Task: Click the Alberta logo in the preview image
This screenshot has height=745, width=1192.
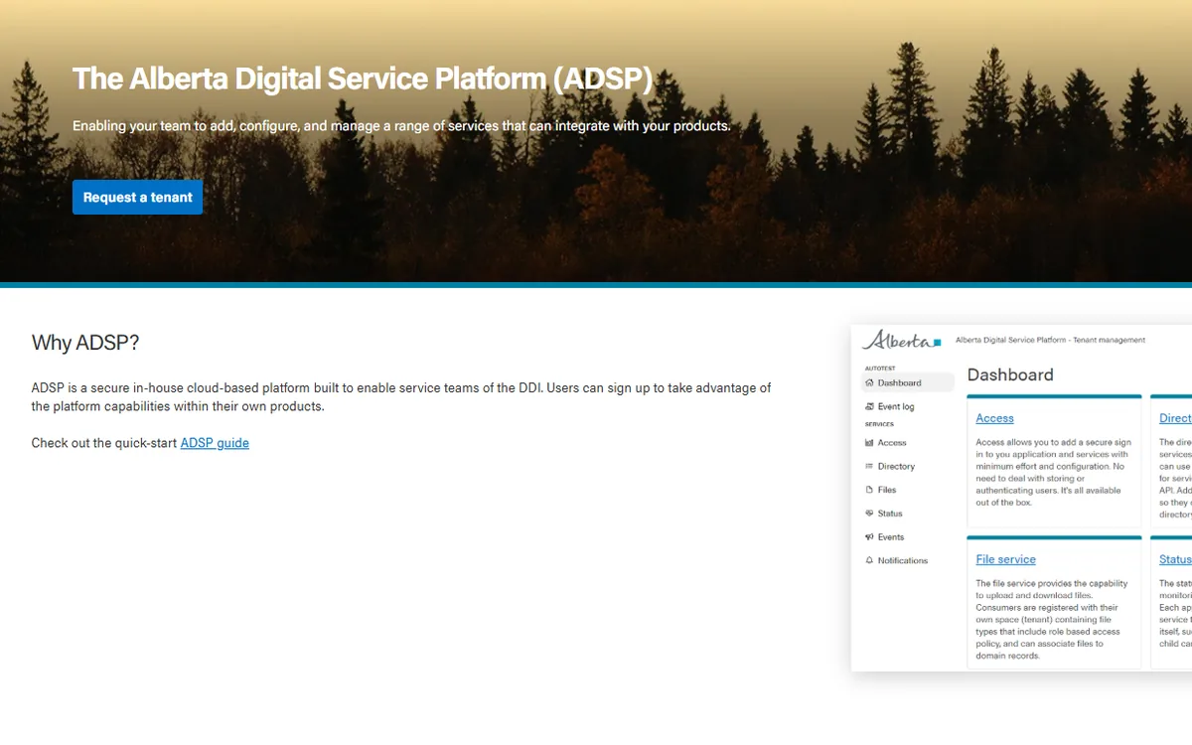Action: (901, 340)
